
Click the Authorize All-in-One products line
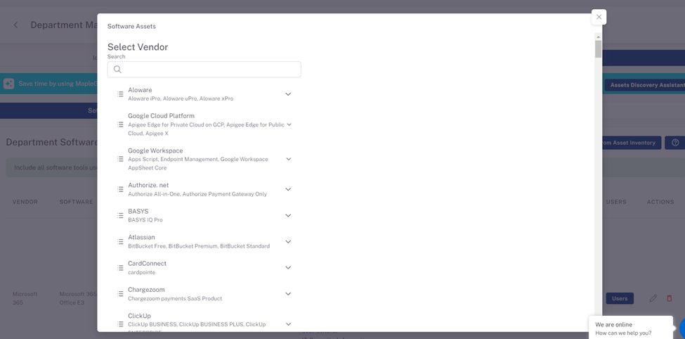click(197, 194)
